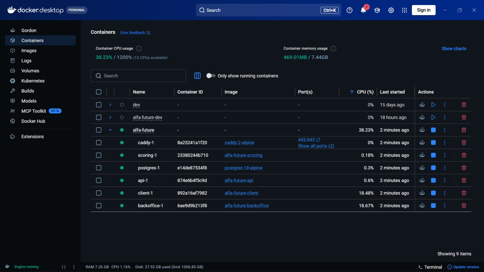The height and width of the screenshot is (272, 484).
Task: Check the dev row checkbox
Action: pos(99,105)
